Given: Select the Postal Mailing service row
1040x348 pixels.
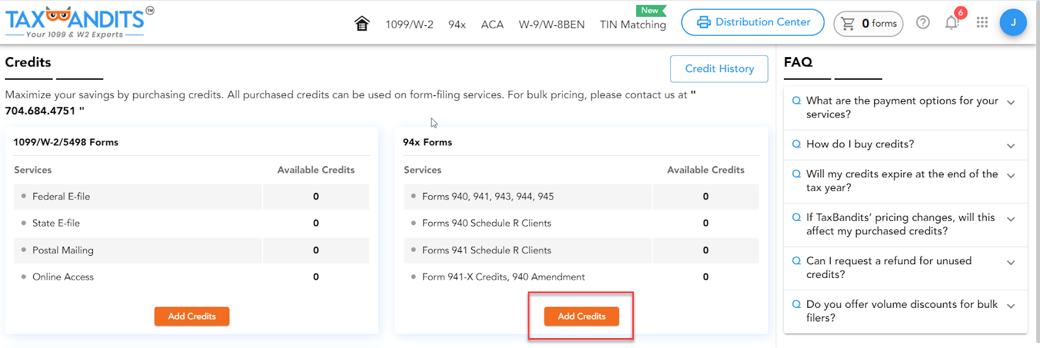Looking at the screenshot, I should [192, 251].
